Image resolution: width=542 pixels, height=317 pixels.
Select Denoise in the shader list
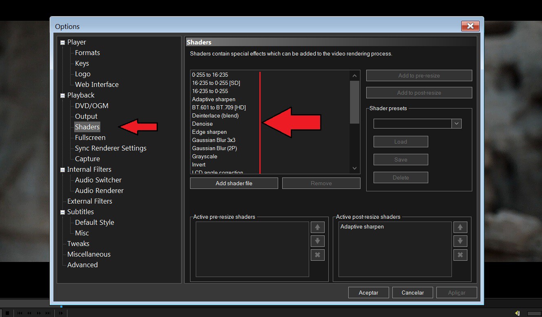[202, 124]
